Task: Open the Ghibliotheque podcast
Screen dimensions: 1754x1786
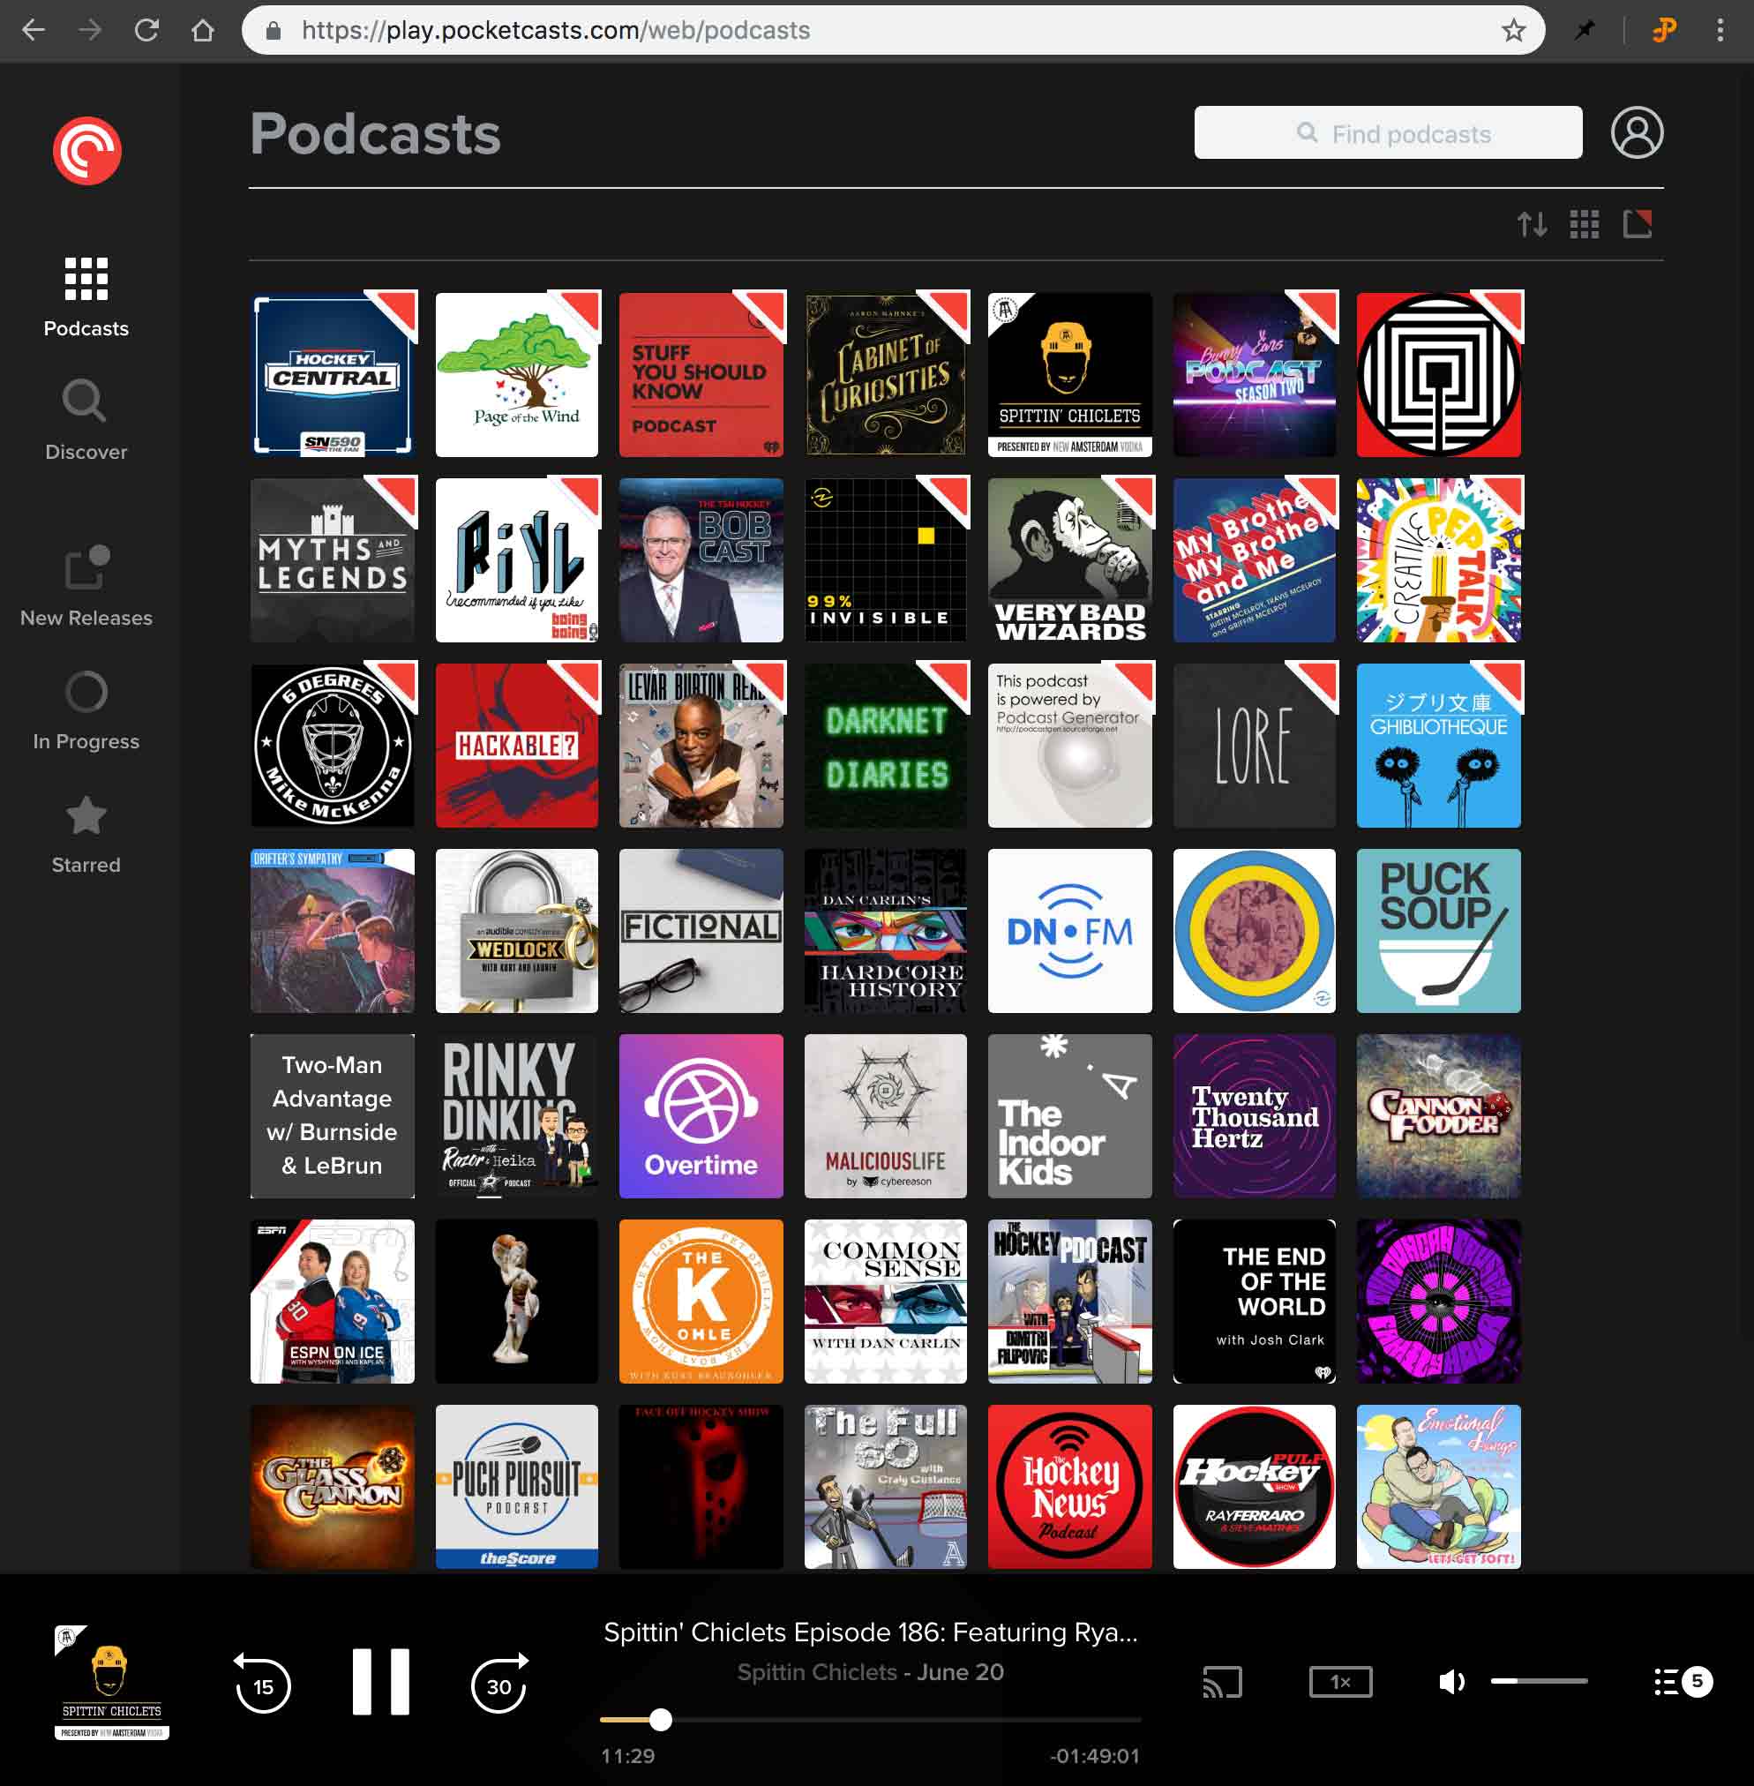Action: [1438, 746]
